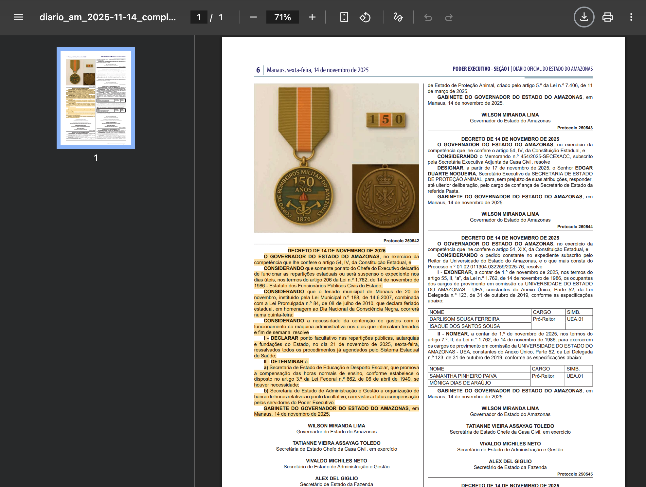The width and height of the screenshot is (646, 487).
Task: Click the diario_am_2025-11-14 document title
Action: (x=108, y=17)
